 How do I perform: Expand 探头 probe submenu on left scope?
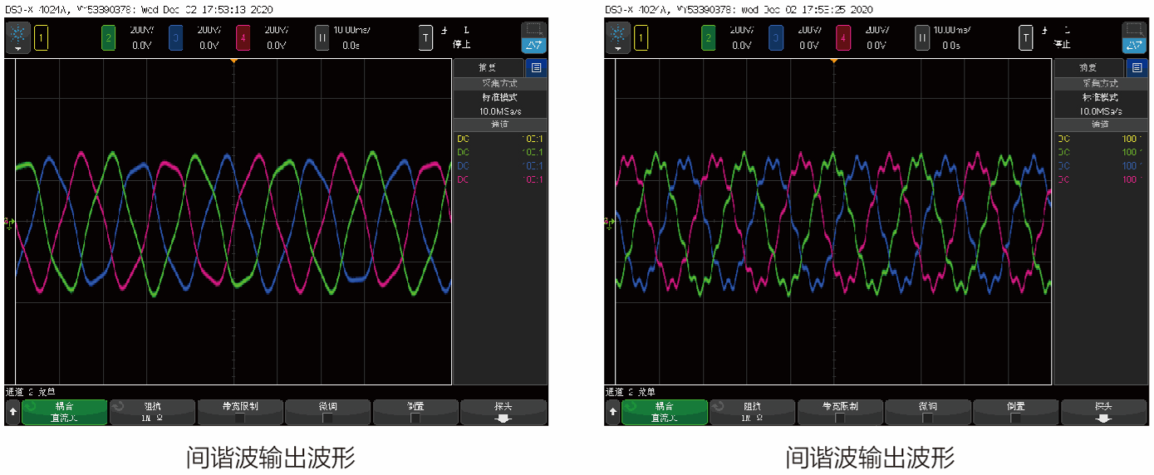coord(503,413)
